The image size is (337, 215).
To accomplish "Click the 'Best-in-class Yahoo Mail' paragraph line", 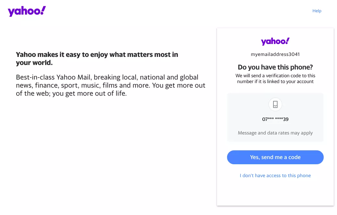I will (x=107, y=78).
